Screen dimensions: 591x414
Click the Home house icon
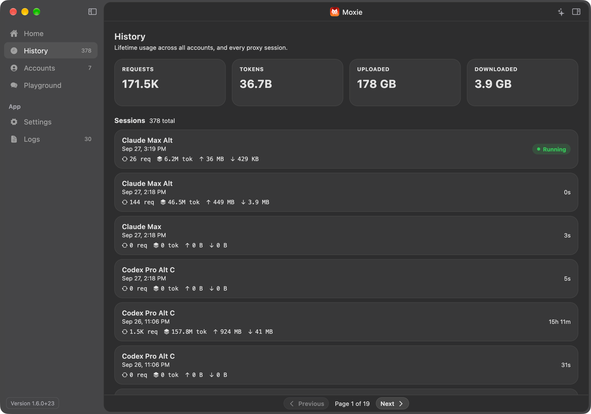coord(14,34)
